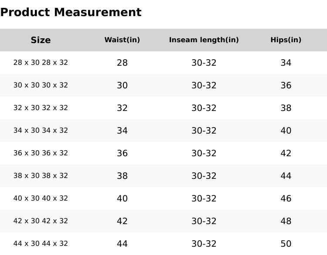Click hips value 46 cell
Image resolution: width=327 pixels, height=255 pixels.
pos(286,198)
